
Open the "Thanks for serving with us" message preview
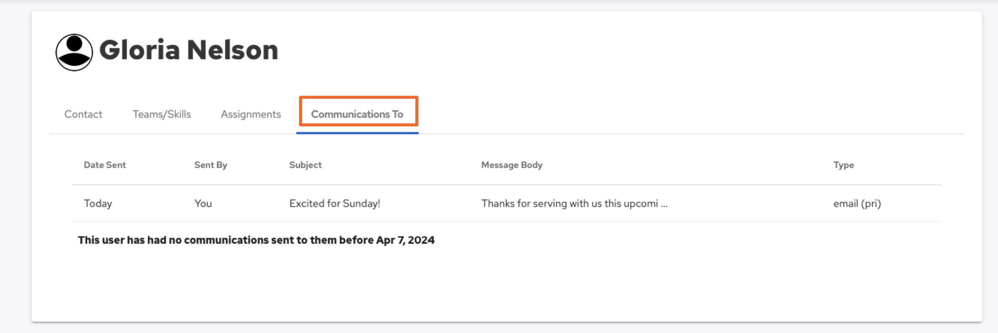569,204
